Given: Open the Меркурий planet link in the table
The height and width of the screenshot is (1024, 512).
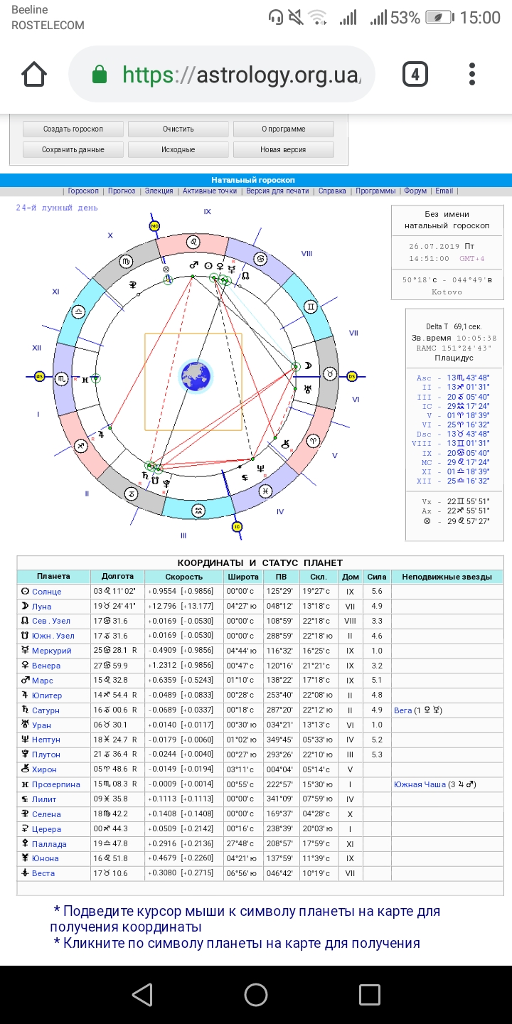Looking at the screenshot, I should 52,651.
